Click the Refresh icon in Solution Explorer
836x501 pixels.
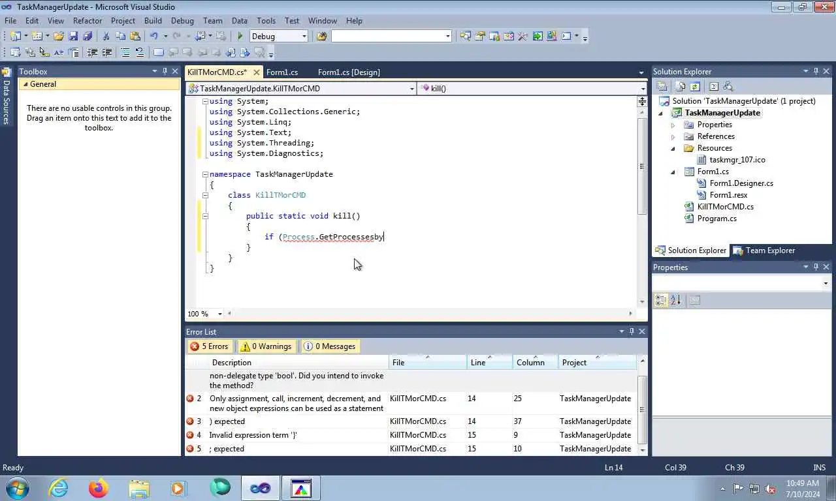tap(694, 86)
